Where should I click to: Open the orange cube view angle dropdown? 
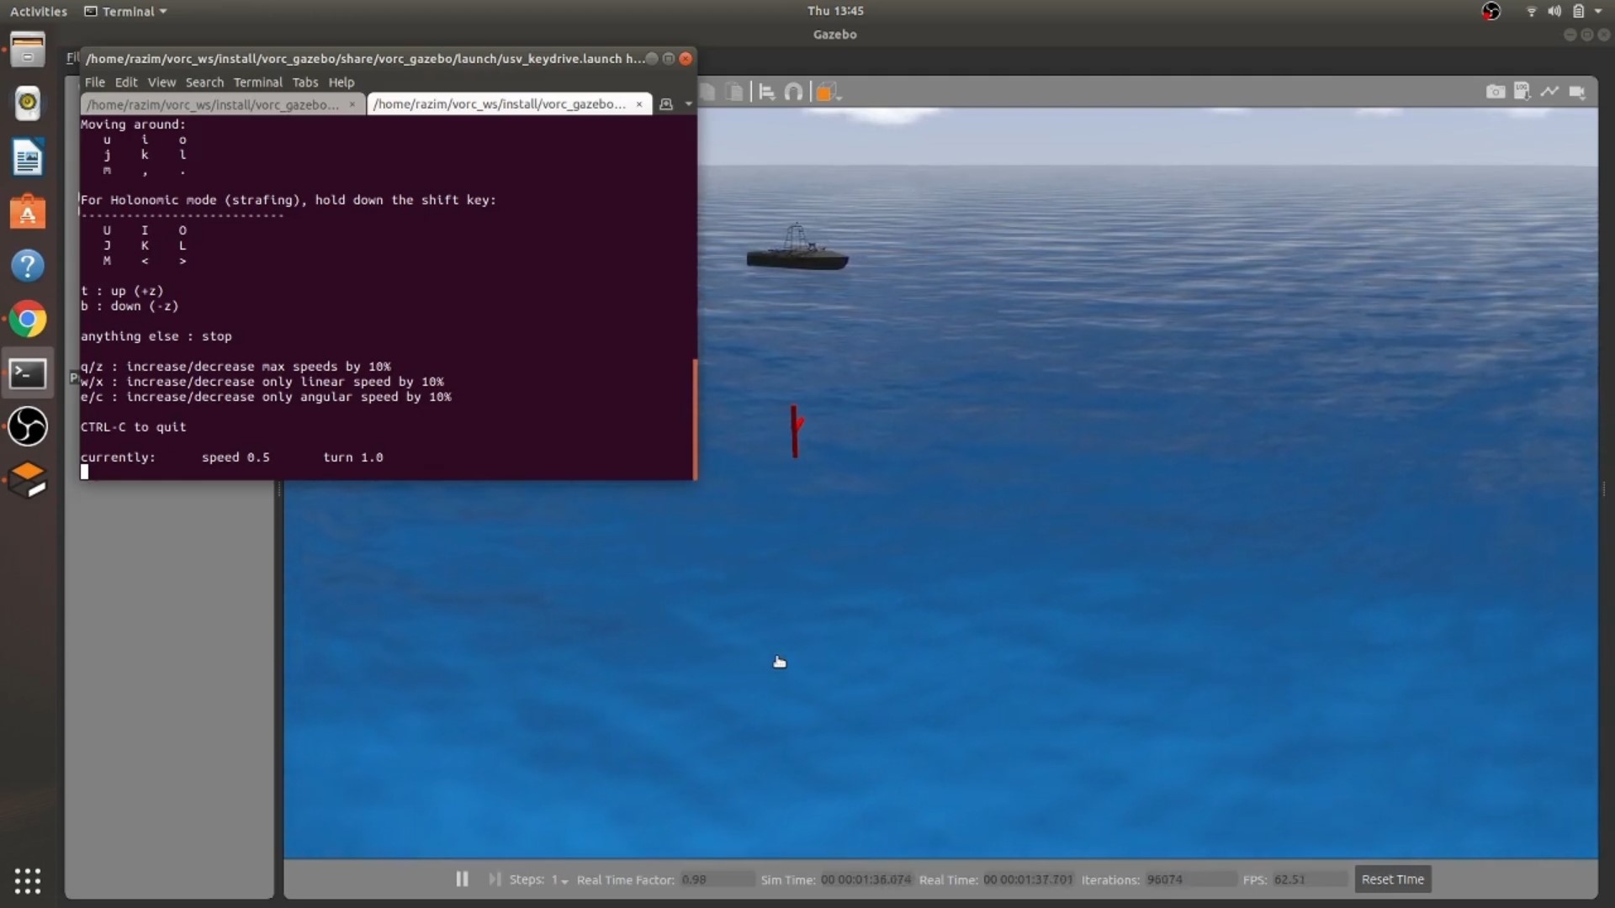click(828, 92)
